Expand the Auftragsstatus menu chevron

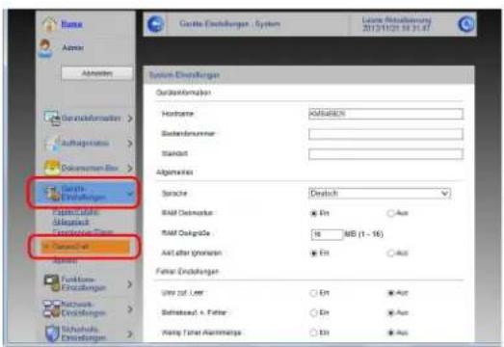(x=129, y=143)
